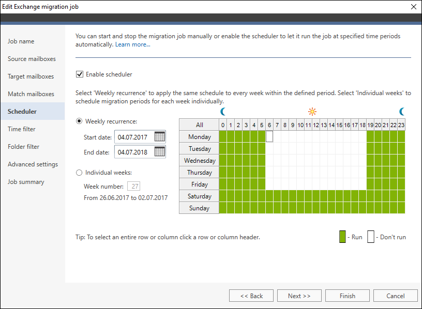Click the Monday row header
This screenshot has width=422, height=309.
[x=199, y=136]
